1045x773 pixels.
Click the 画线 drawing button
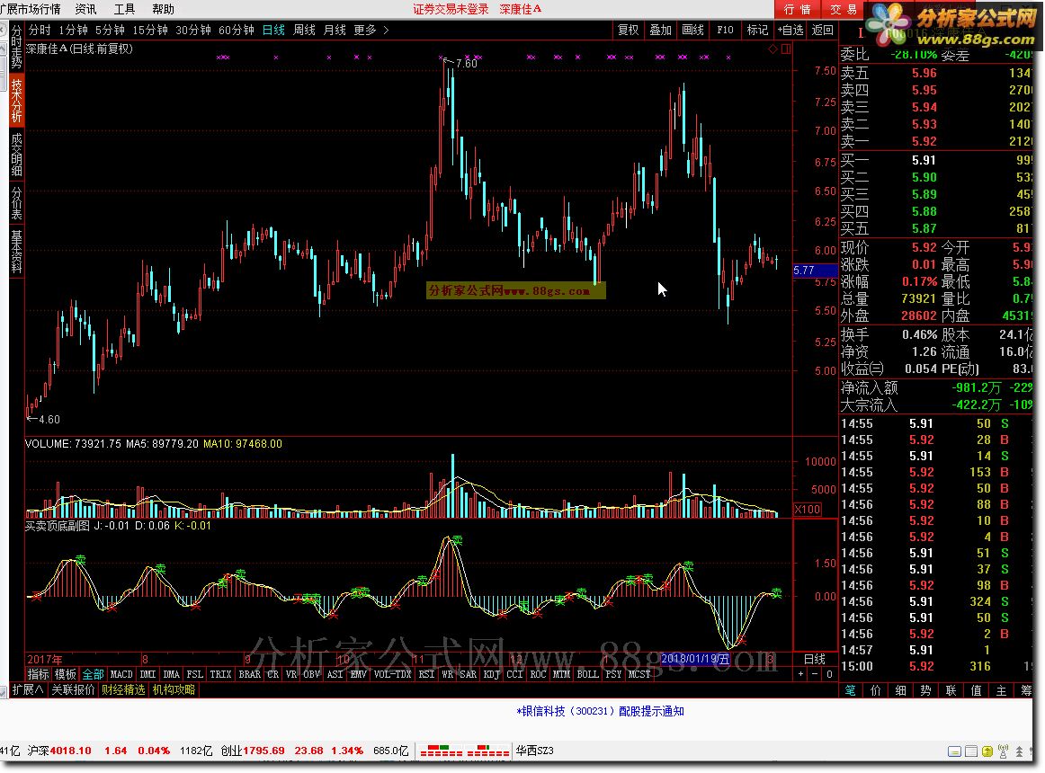[693, 30]
